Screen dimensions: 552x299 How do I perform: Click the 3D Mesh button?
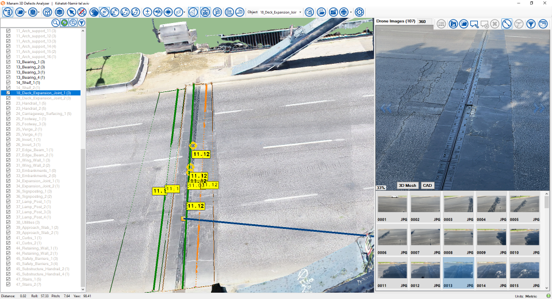pos(407,185)
